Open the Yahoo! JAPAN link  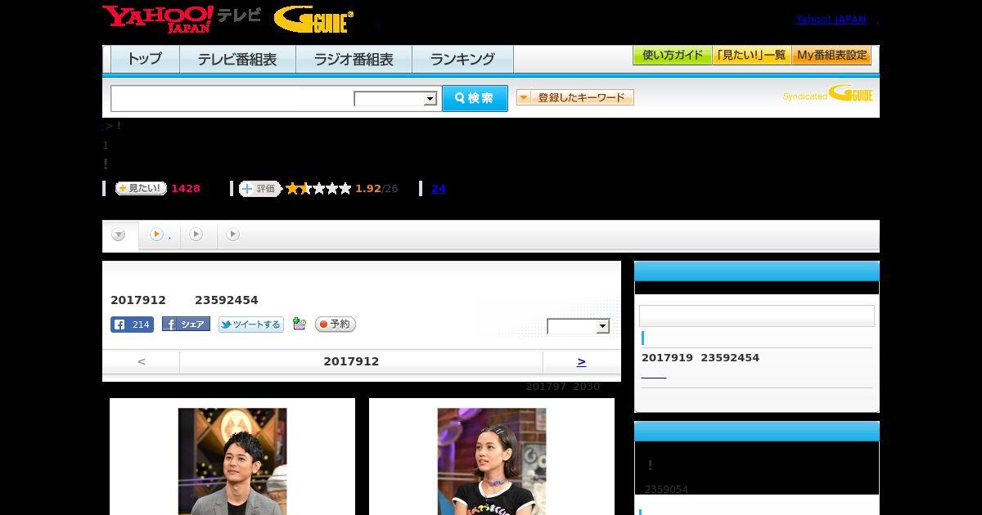coord(831,20)
